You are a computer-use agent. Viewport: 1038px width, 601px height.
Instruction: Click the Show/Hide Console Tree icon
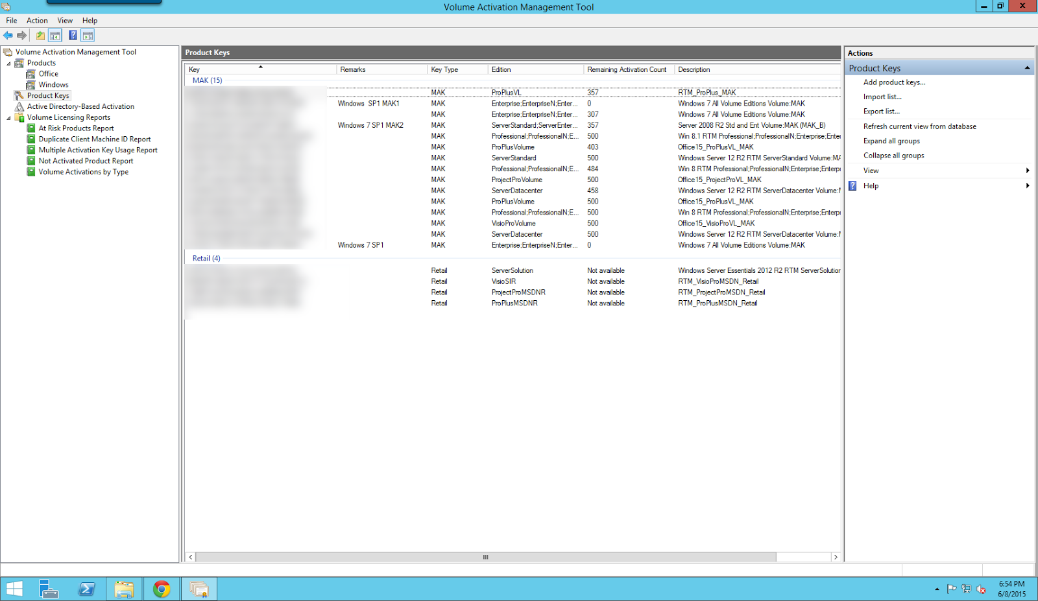coord(55,36)
